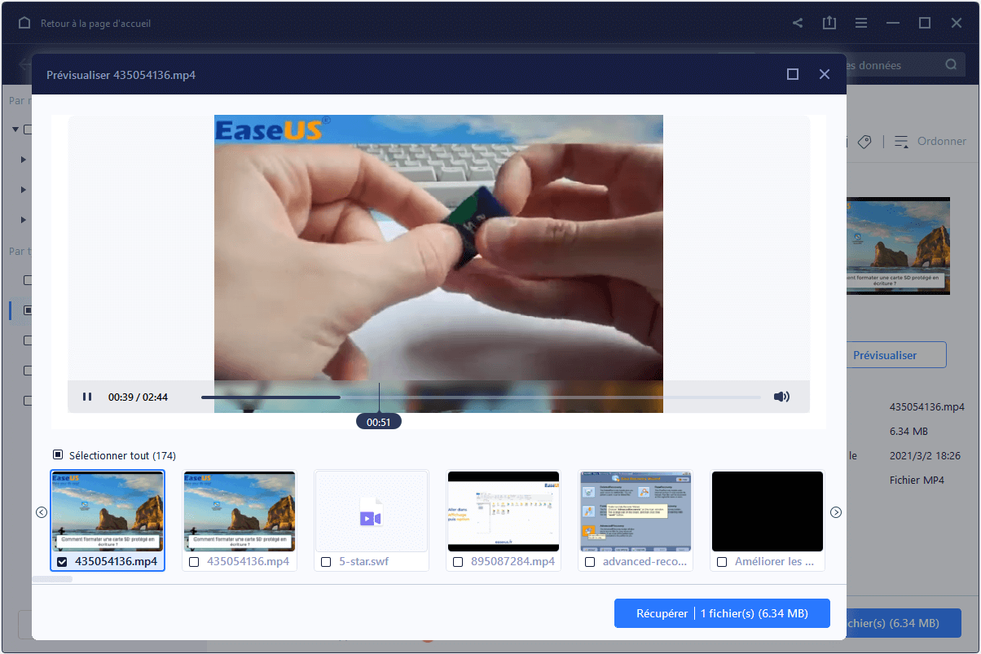Open the Ordonner sort control
The image size is (981, 654).
(x=930, y=142)
